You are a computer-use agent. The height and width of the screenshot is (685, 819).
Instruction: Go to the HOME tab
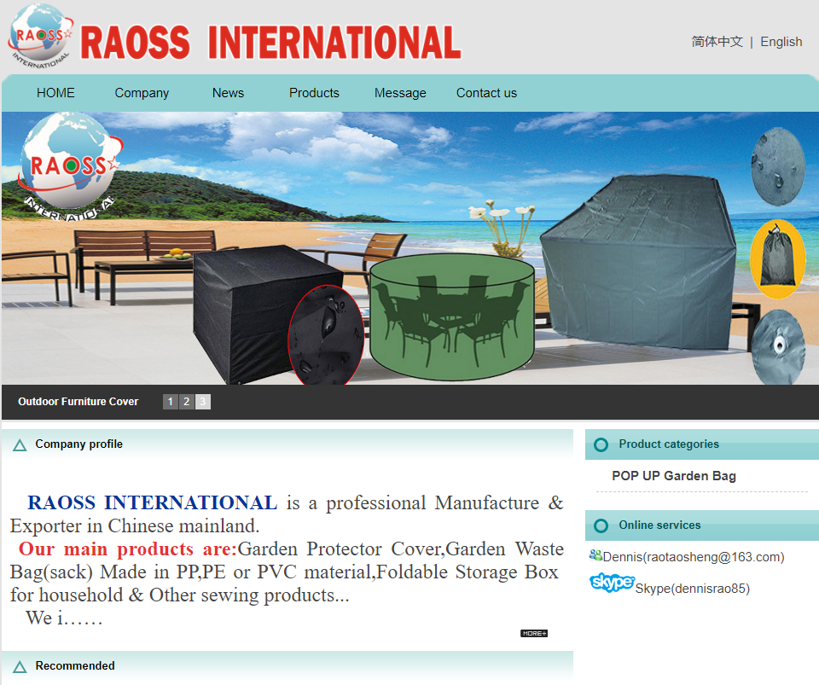coord(55,93)
